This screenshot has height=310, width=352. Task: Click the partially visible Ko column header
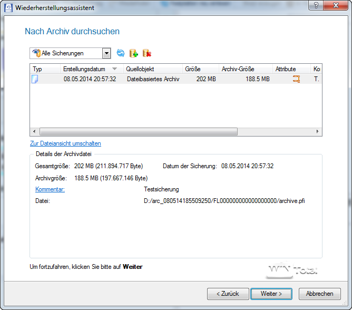317,69
